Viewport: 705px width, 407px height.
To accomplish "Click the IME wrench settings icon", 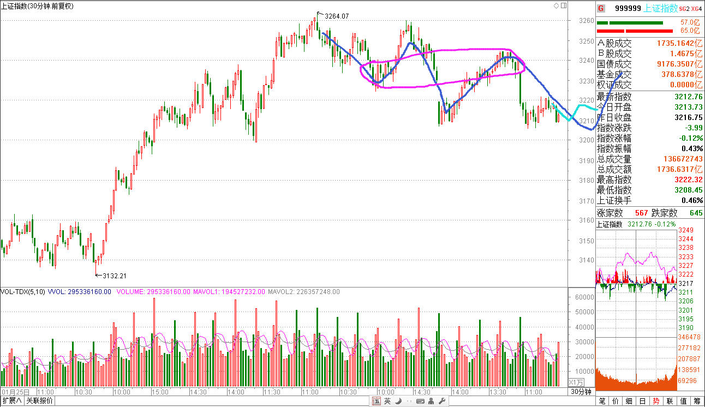I will (442, 402).
